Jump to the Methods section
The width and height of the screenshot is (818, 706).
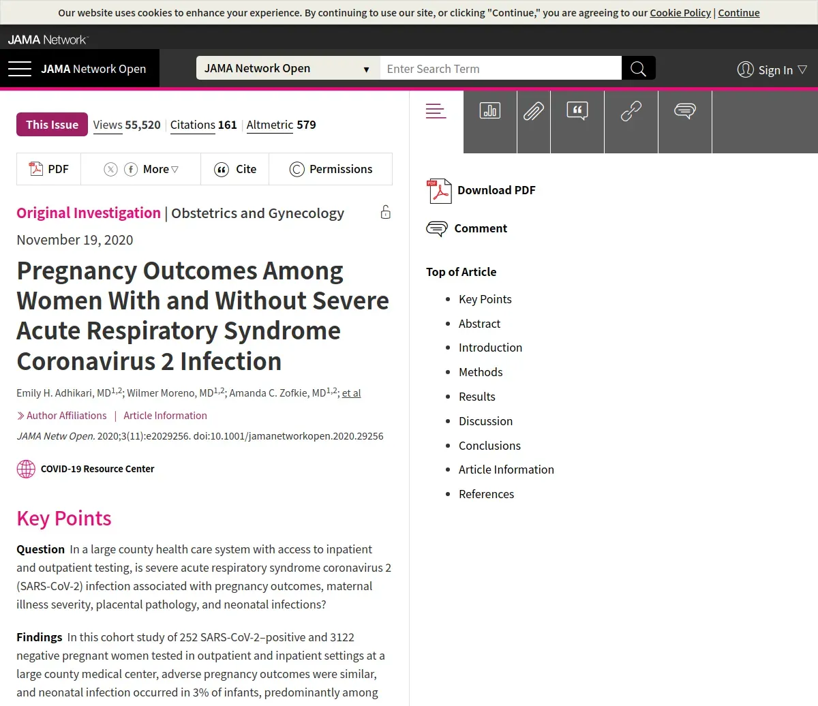pos(481,372)
